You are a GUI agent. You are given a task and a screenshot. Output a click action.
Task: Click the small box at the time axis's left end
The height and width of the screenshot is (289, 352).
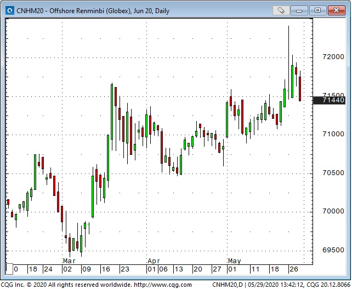click(x=9, y=269)
